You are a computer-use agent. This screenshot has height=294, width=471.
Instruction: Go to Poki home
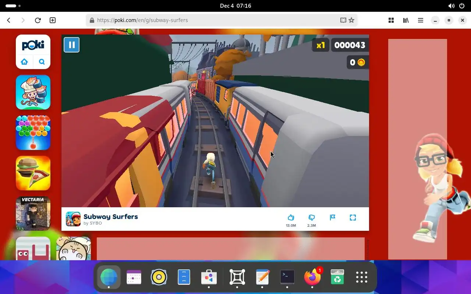pos(24,62)
